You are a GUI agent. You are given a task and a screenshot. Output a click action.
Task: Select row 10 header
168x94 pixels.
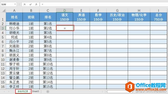pyautogui.click(x=3, y=60)
